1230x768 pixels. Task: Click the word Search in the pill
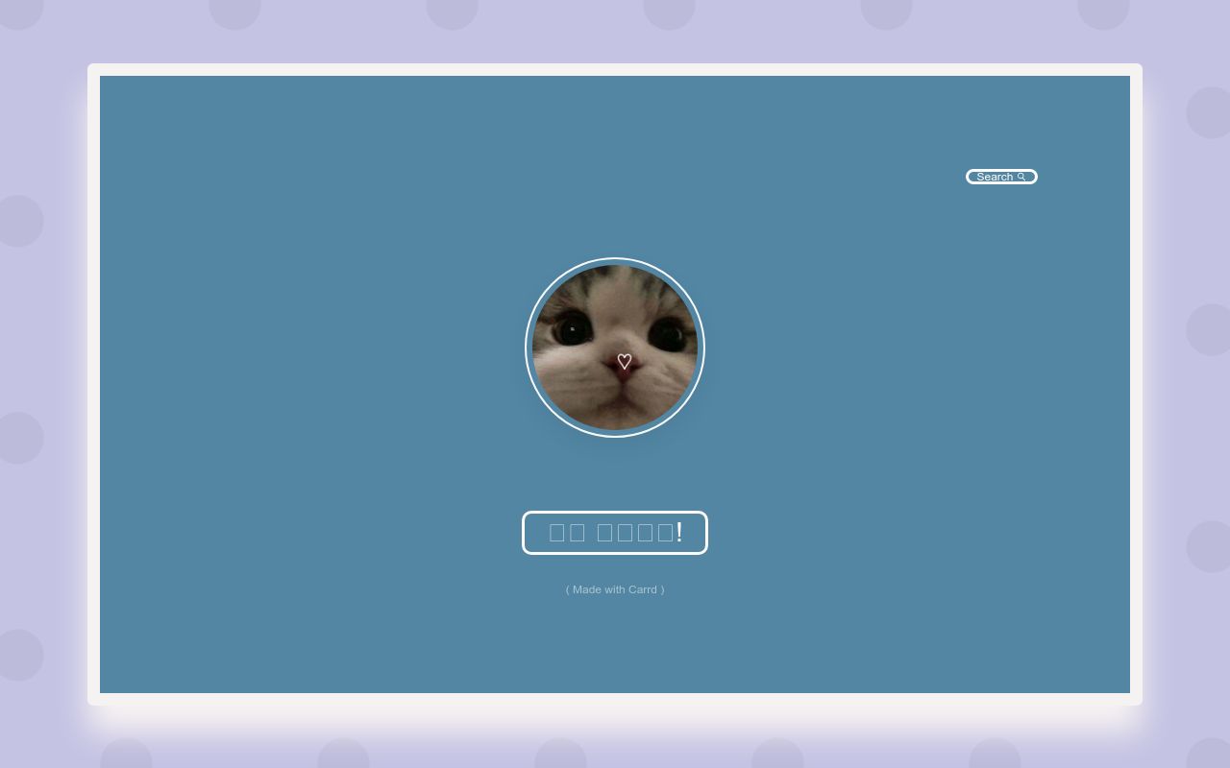[x=994, y=177]
